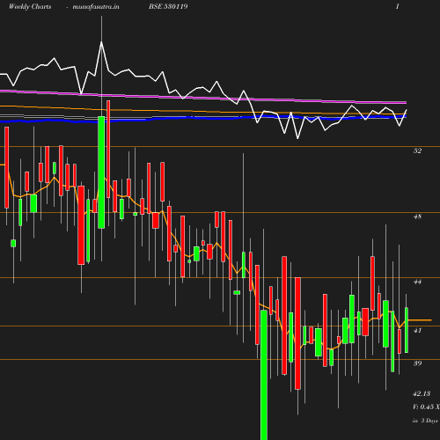
Task: Click the price label 44
Action: point(417,282)
